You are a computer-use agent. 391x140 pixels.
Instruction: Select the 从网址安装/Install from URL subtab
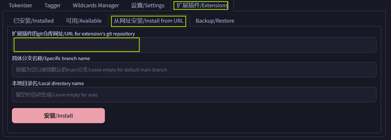(x=148, y=21)
